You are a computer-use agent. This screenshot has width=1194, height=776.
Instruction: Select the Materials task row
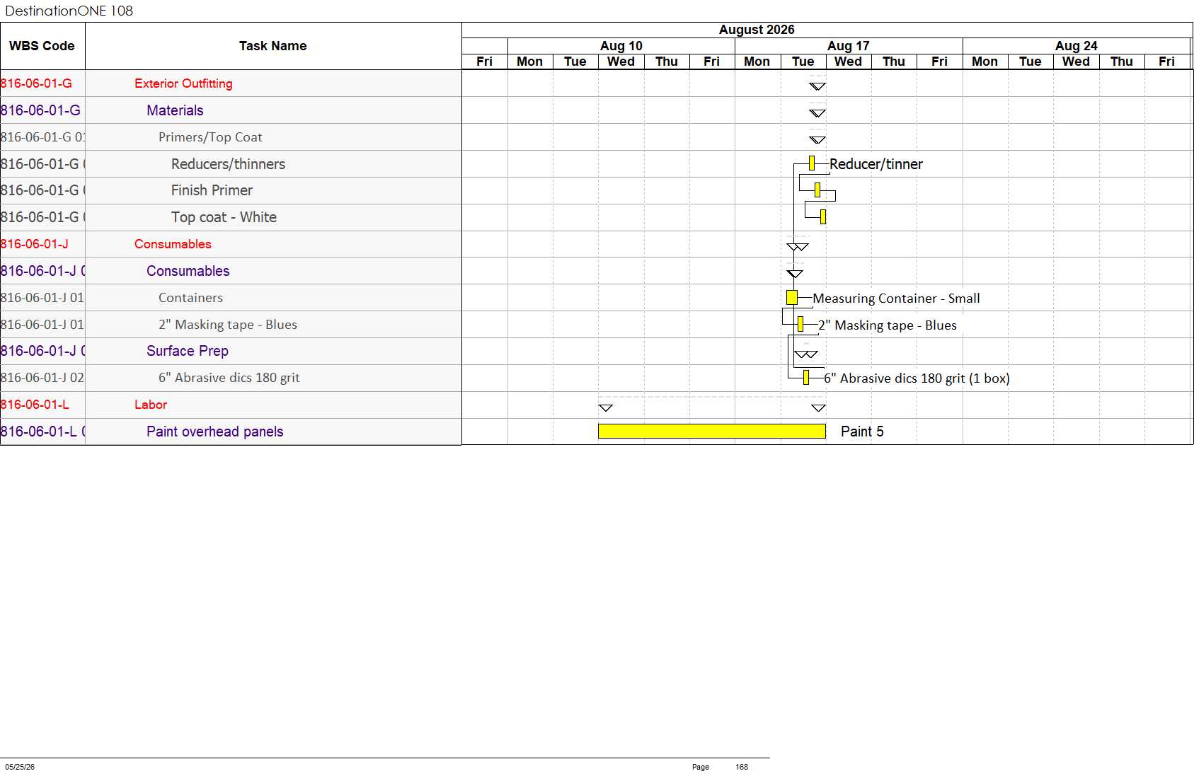(x=231, y=110)
